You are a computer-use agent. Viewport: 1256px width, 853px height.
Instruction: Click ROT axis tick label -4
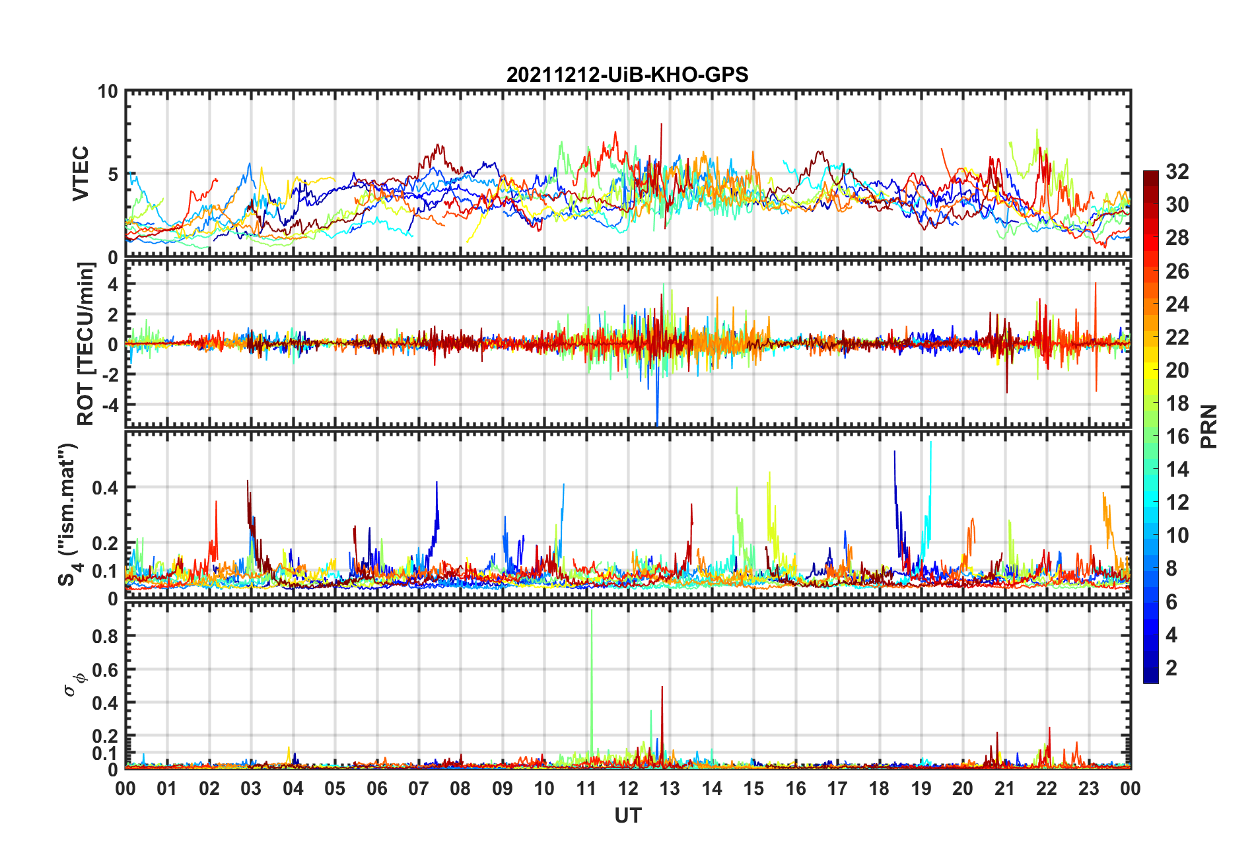110,403
